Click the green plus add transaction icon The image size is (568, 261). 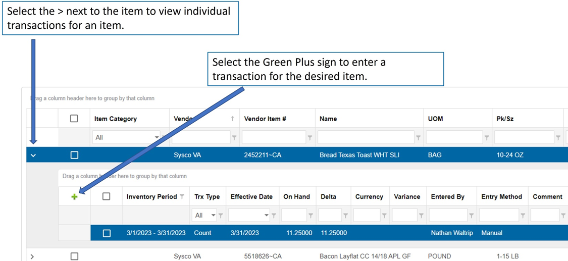75,197
